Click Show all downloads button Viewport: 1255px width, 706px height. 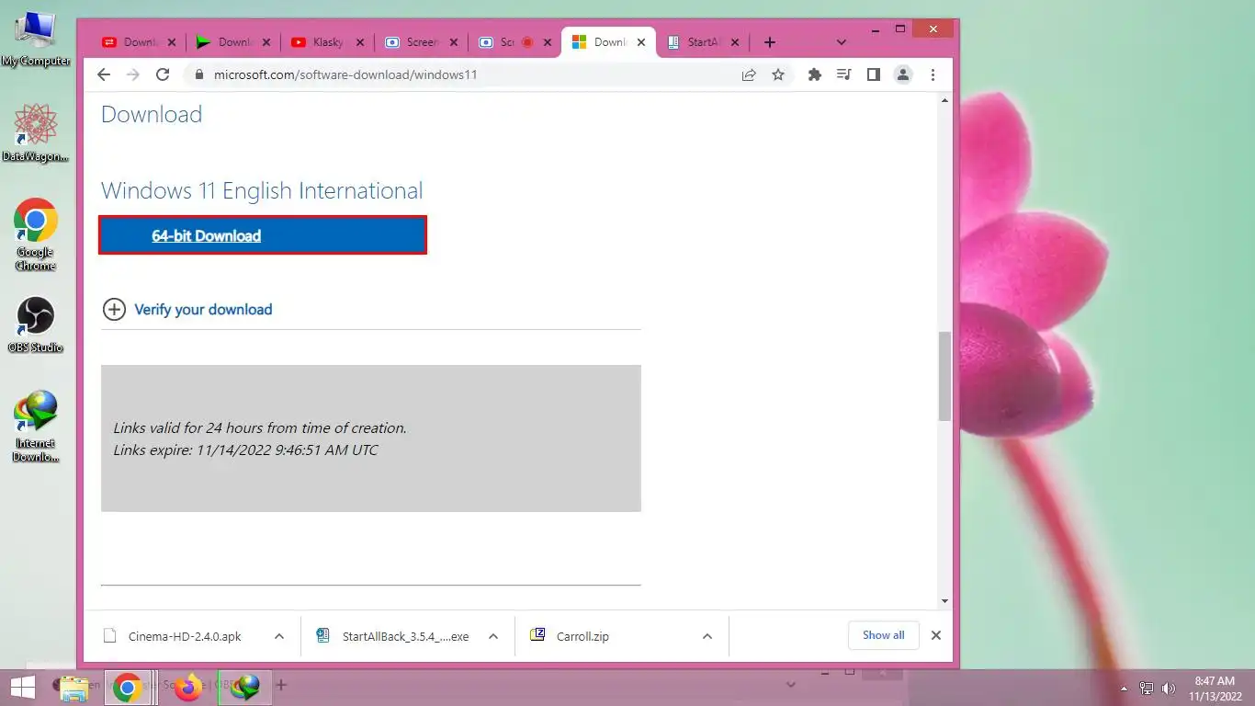(x=884, y=635)
